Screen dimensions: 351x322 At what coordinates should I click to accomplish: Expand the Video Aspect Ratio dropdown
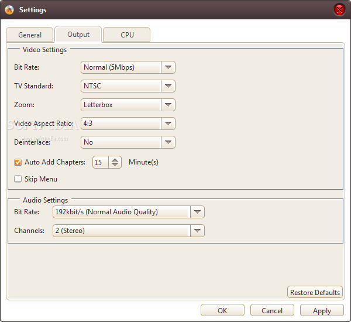(x=128, y=124)
